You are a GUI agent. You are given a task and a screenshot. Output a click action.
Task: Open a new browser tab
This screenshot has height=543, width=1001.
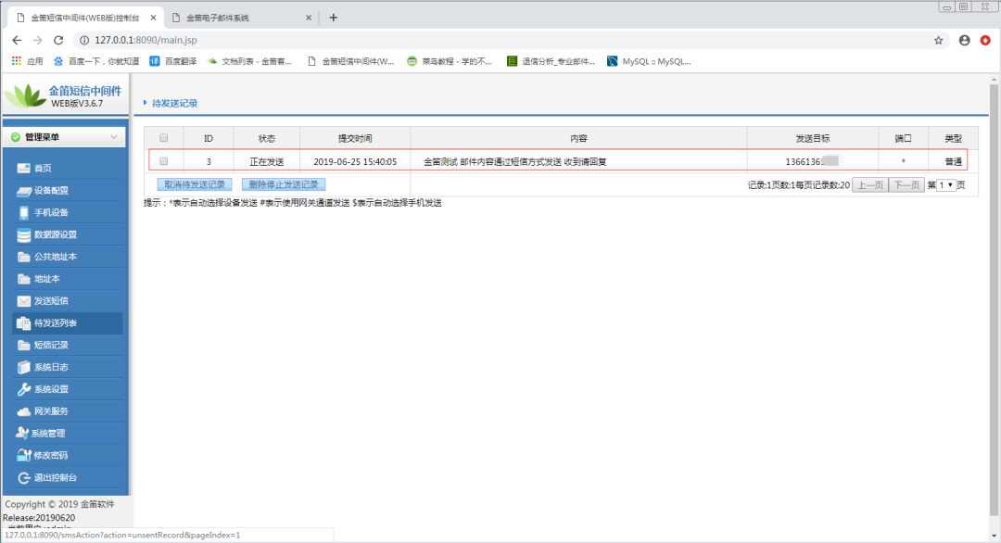[x=334, y=18]
